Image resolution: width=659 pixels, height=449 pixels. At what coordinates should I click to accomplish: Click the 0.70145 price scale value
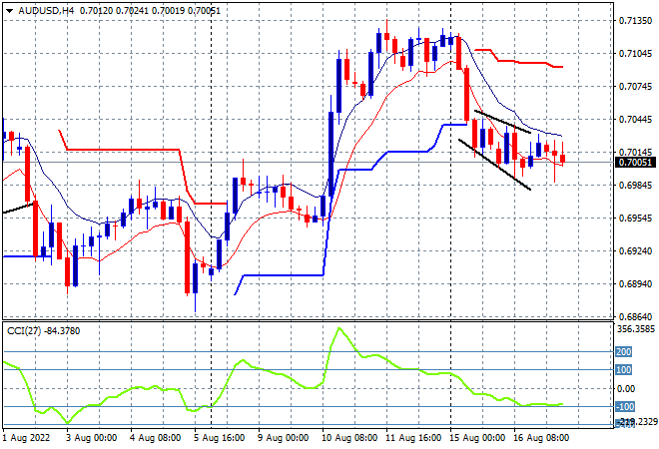click(635, 152)
